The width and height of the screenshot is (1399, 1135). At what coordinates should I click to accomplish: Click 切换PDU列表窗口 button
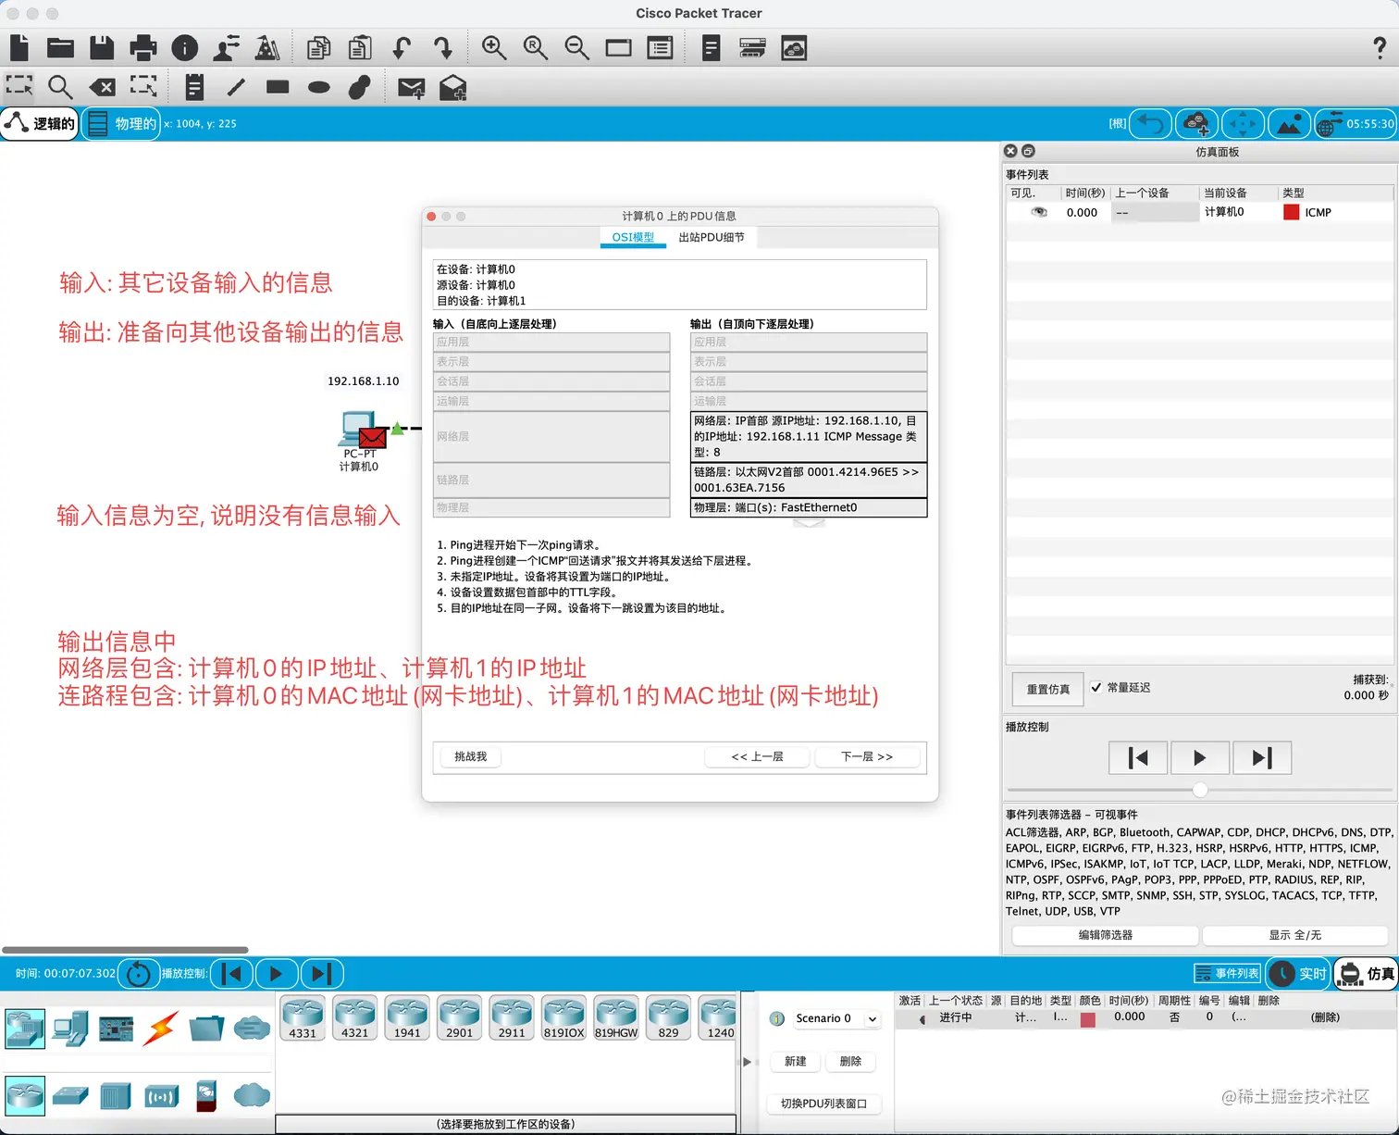click(x=823, y=1104)
